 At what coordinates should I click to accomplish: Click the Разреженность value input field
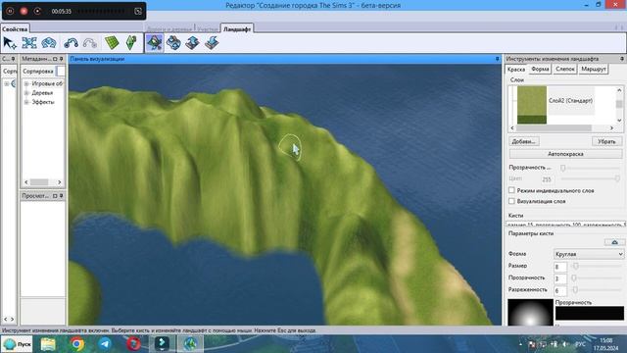[560, 290]
